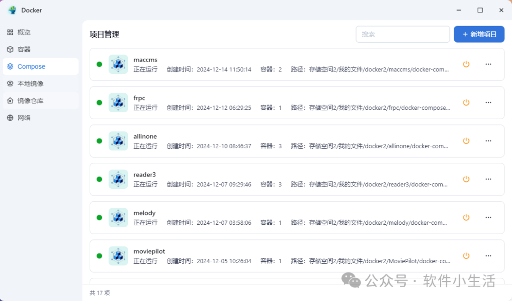Toggle power for the reader3 project

[466, 179]
